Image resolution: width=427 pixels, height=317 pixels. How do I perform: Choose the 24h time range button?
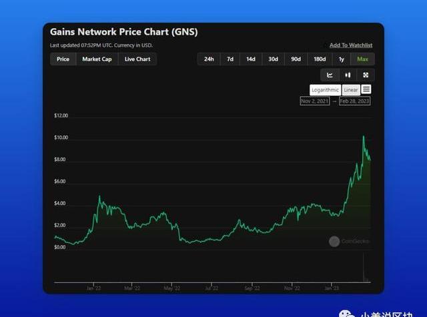pyautogui.click(x=209, y=59)
